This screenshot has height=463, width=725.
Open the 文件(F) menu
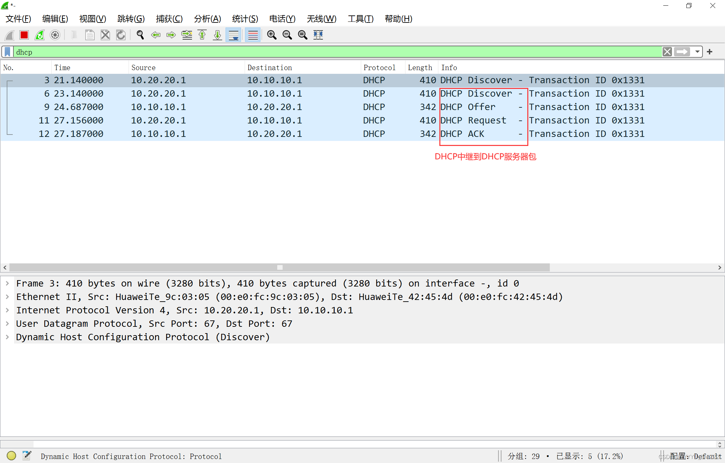[x=18, y=19]
